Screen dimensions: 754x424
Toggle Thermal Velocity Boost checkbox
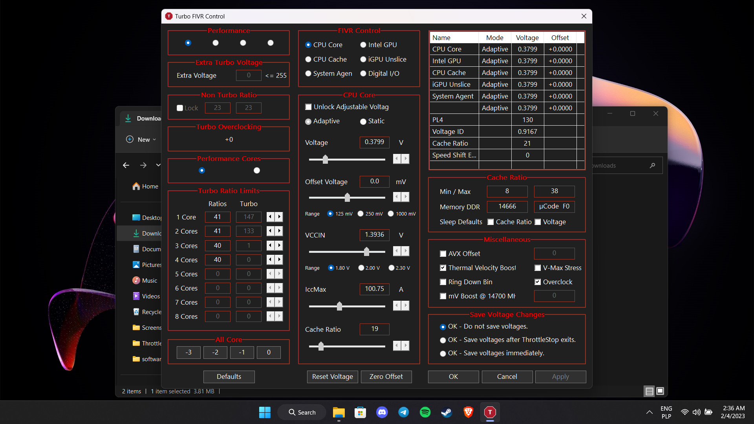(443, 268)
